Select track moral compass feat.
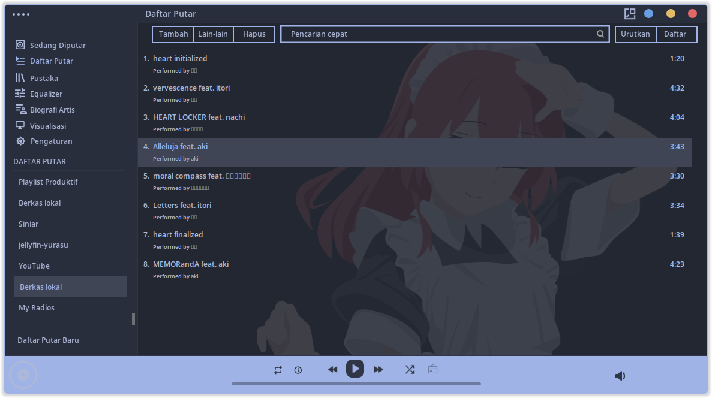This screenshot has width=712, height=398. point(414,182)
